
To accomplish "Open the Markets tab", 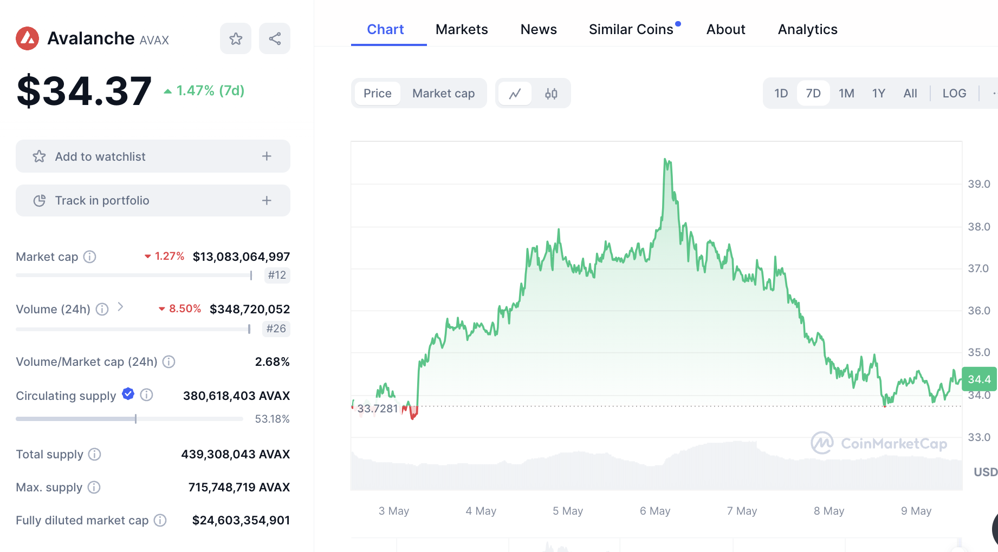I will pyautogui.click(x=462, y=29).
